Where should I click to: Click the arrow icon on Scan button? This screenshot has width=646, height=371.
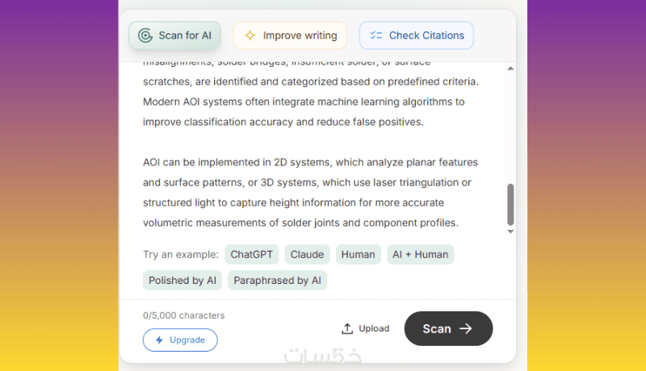point(465,328)
